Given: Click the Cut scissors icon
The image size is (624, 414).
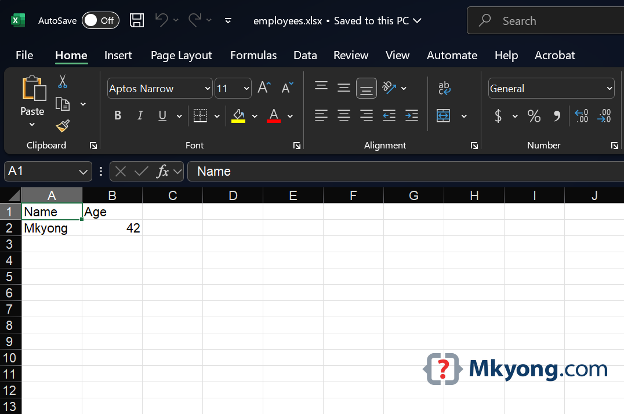Looking at the screenshot, I should 63,82.
